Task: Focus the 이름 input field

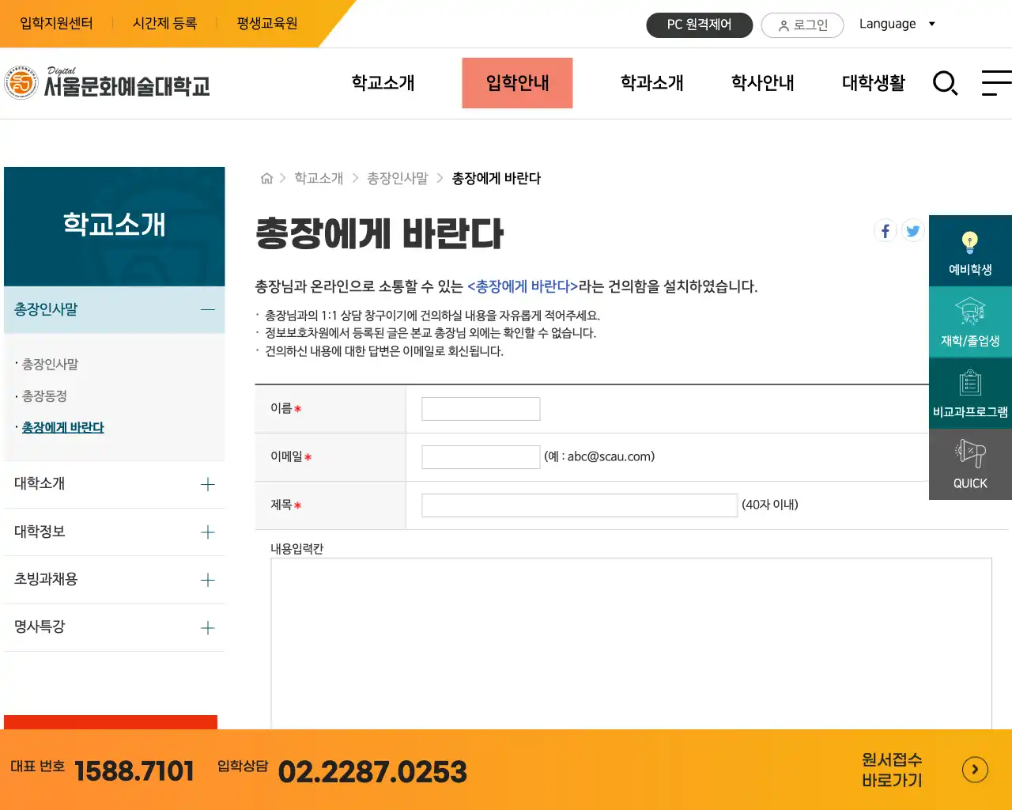Action: (x=481, y=409)
